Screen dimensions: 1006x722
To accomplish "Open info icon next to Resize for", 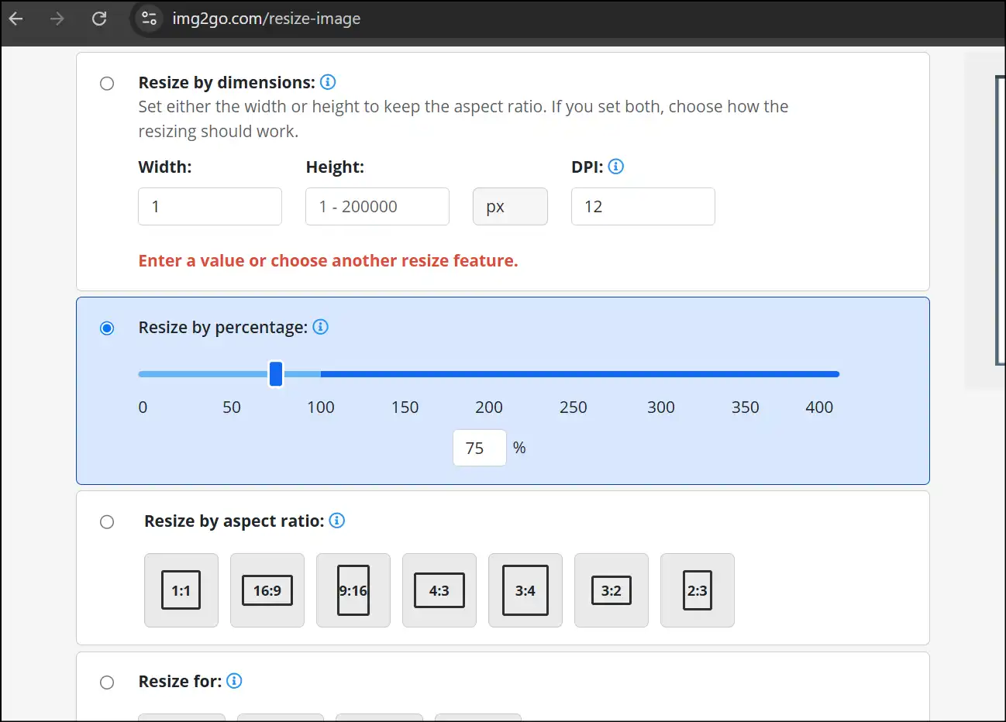I will 234,681.
